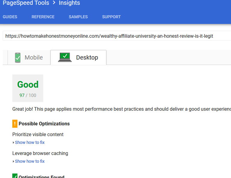
Task: Click the Optimizations Found heading
Action: click(41, 176)
